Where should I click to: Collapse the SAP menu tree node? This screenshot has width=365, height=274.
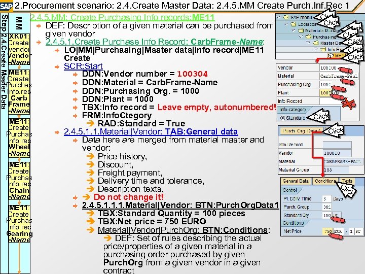[278, 17]
